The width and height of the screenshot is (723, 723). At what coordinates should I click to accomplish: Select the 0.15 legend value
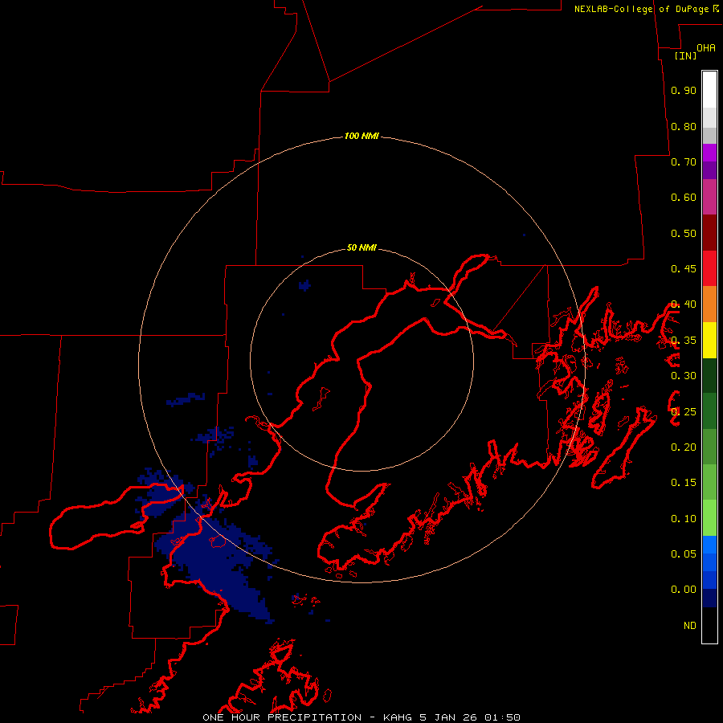click(x=684, y=483)
